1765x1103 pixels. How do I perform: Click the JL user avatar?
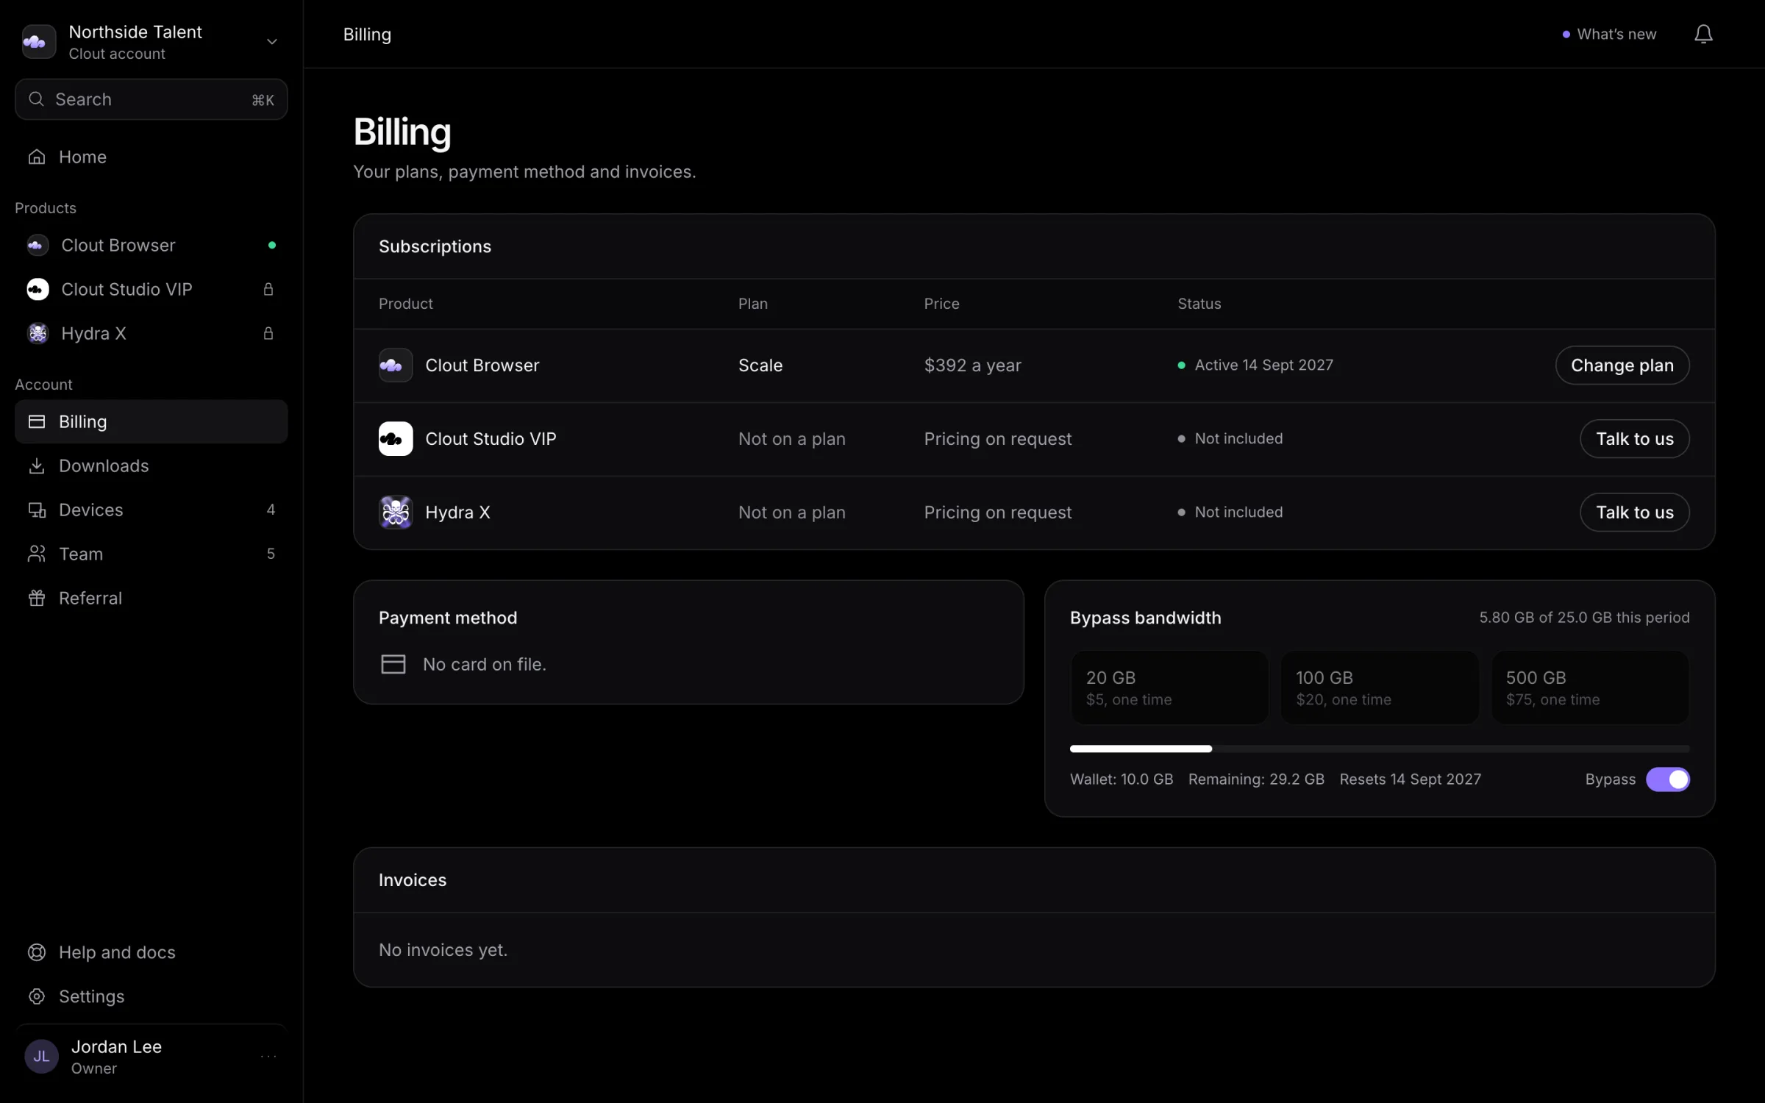(41, 1057)
